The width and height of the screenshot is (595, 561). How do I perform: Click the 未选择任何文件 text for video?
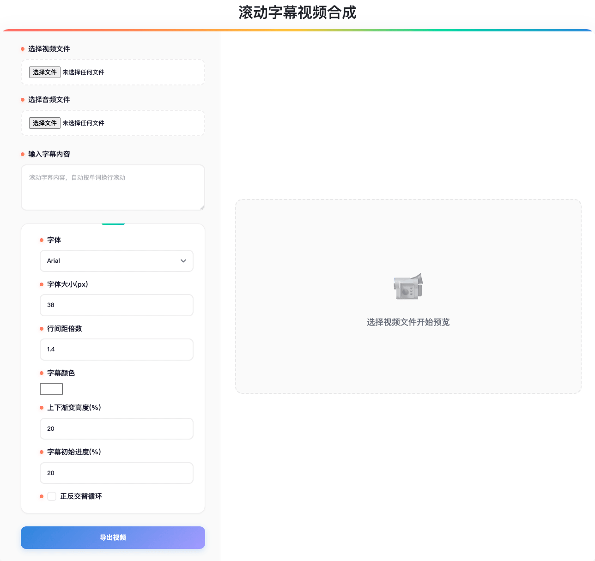[x=84, y=72]
